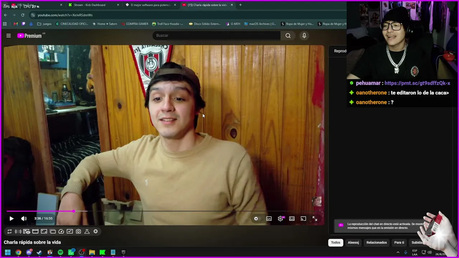Select the Aleessj filter chip
The height and width of the screenshot is (258, 459).
click(353, 243)
